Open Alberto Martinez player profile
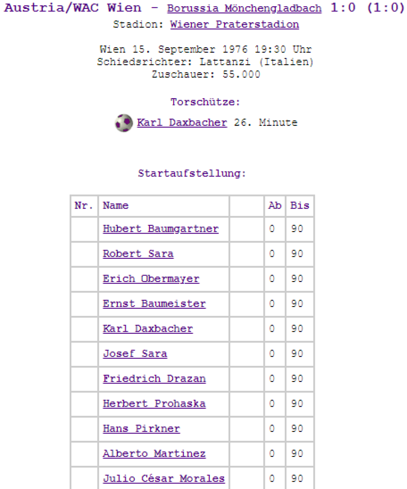The width and height of the screenshot is (407, 489). click(x=154, y=454)
